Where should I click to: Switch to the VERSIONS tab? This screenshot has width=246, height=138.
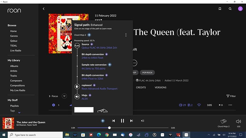tap(160, 87)
